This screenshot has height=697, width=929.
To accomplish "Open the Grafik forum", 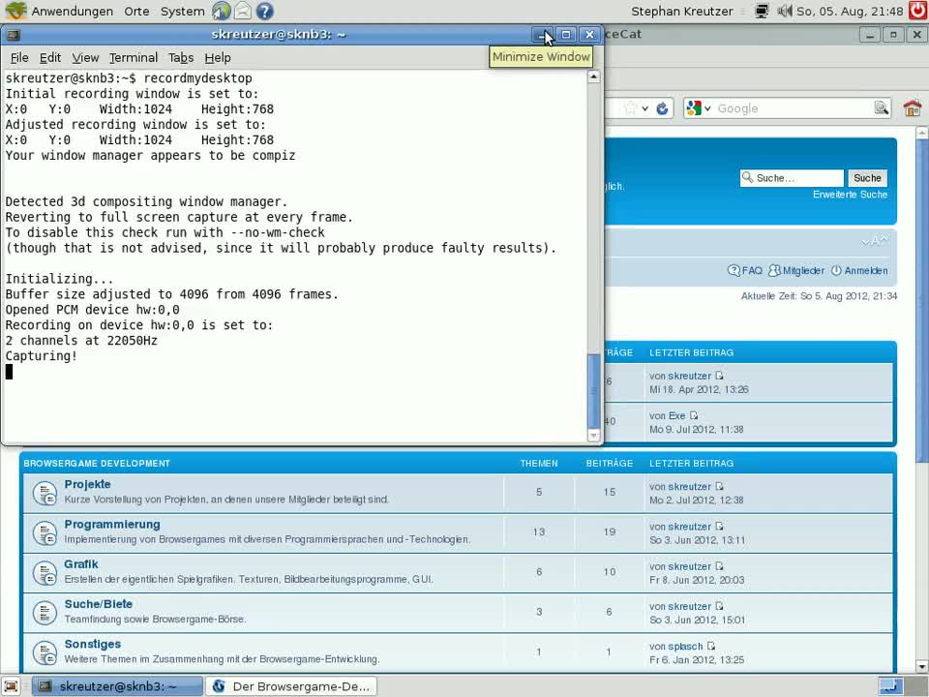I will (x=81, y=564).
